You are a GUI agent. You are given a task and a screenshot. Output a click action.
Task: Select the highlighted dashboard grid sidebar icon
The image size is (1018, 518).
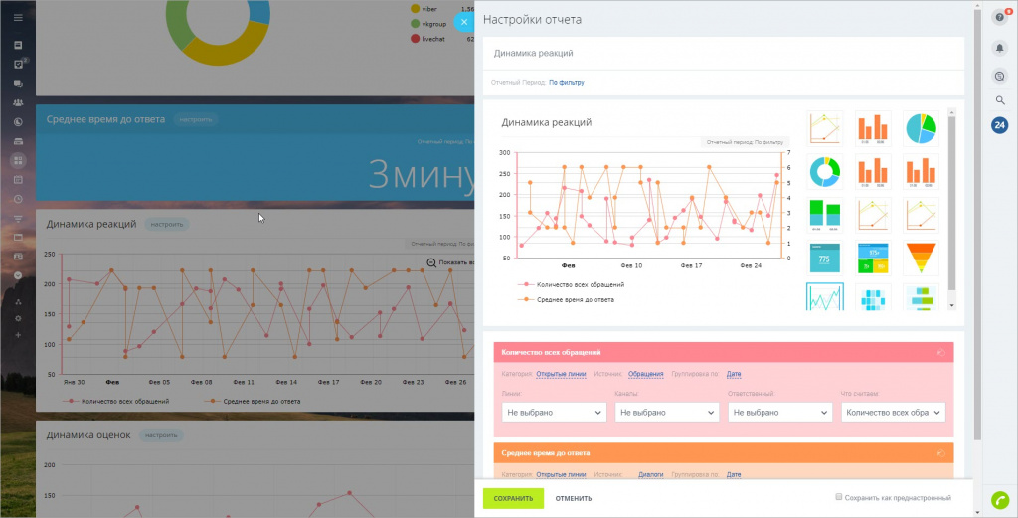pyautogui.click(x=18, y=160)
